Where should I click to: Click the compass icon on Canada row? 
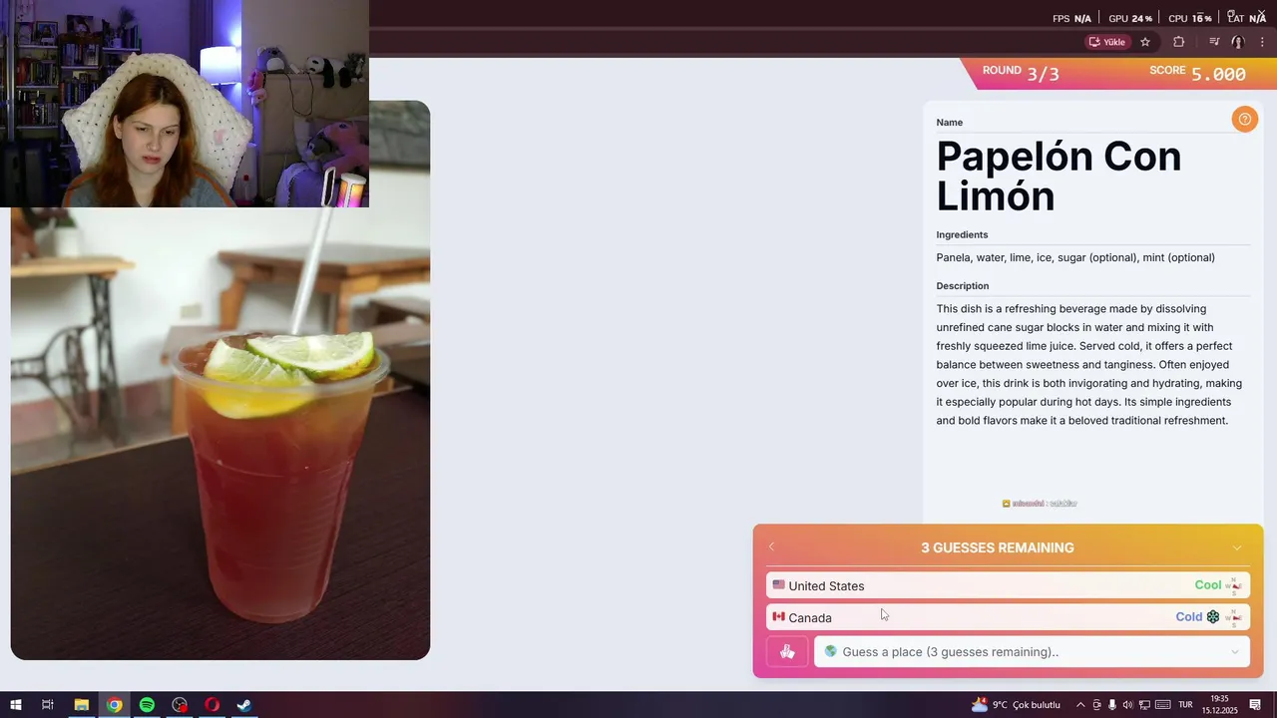point(1234,617)
